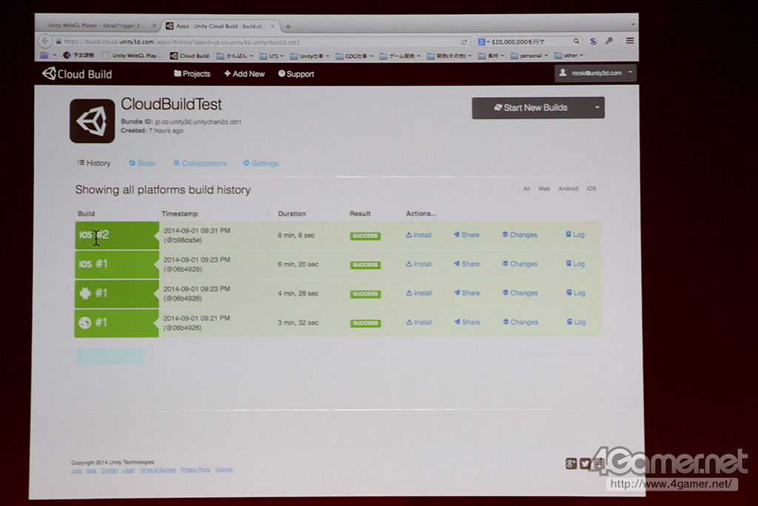Switch to the Settings tab
This screenshot has width=758, height=506.
[x=261, y=164]
